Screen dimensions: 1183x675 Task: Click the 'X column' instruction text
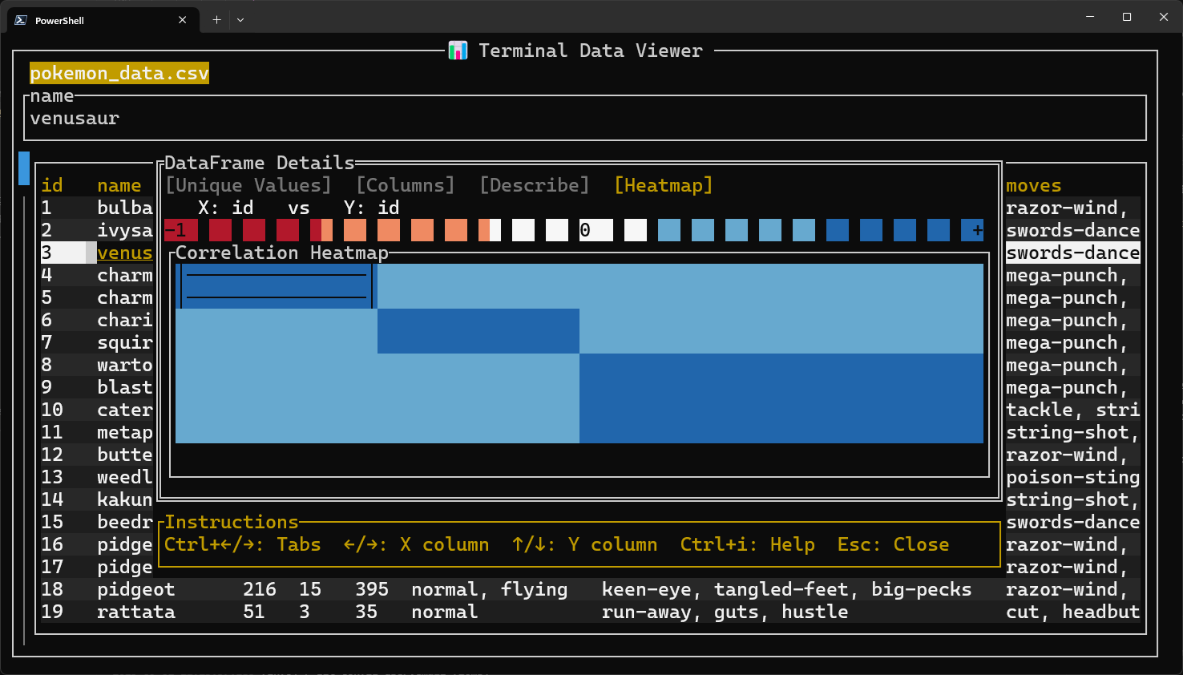(445, 544)
